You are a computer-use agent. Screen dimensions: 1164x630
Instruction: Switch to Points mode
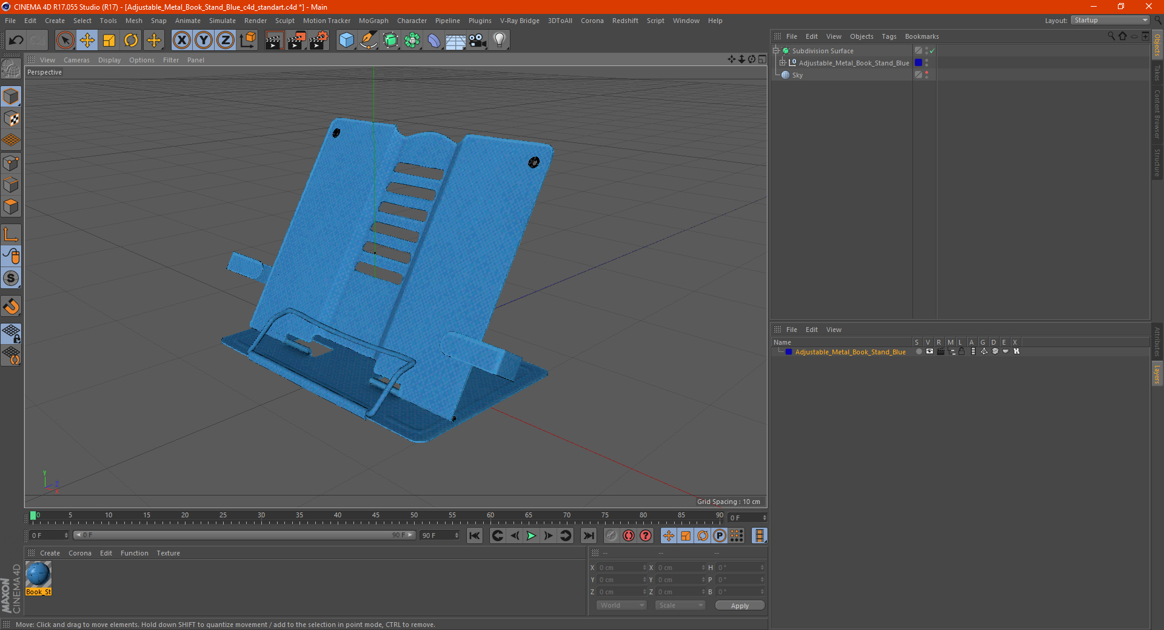tap(11, 163)
